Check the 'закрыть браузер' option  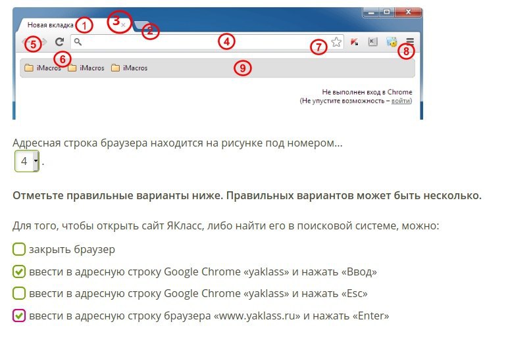click(x=19, y=249)
